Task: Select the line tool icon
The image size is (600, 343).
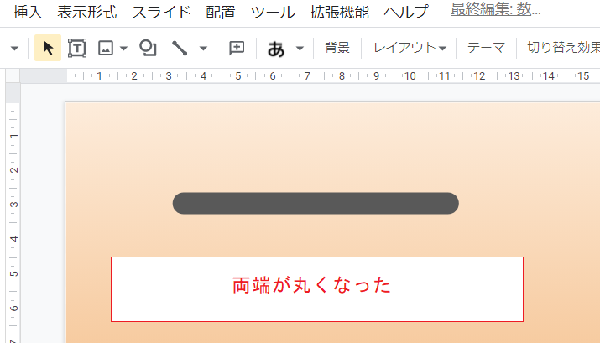Action: click(179, 48)
